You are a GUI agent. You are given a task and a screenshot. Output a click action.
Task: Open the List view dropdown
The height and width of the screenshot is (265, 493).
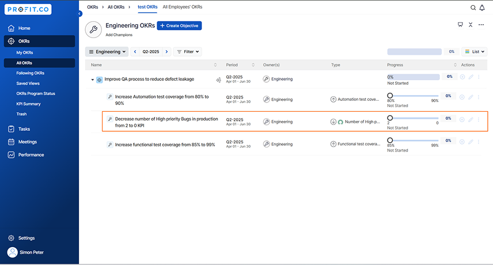pos(475,51)
